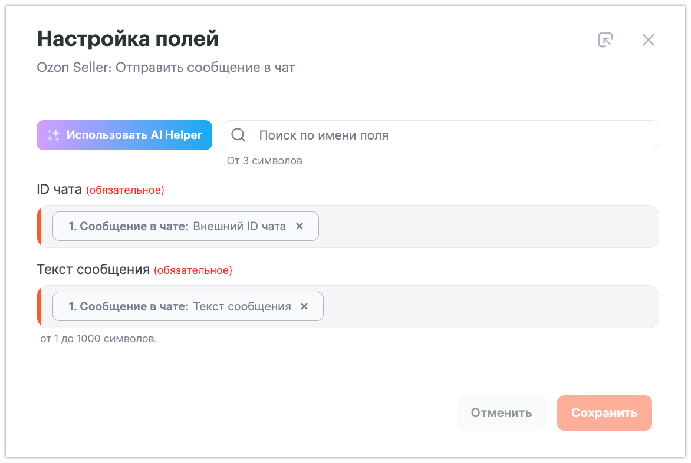691x463 pixels.
Task: Remove the Внешний ID чата chip
Action: pyautogui.click(x=300, y=226)
